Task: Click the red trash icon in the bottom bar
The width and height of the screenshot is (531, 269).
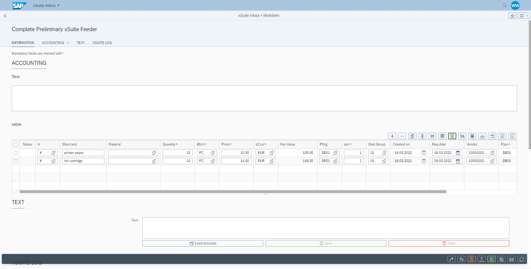Action: 472,259
